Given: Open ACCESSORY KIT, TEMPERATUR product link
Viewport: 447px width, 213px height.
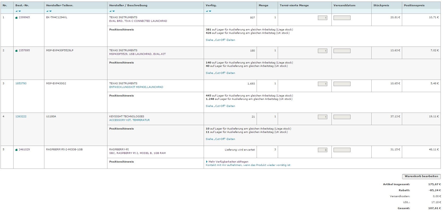Looking at the screenshot, I should click(x=129, y=120).
